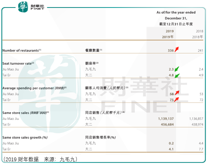This screenshot has height=165, width=207.
Task: Click the source caption 来源：九毛九
Action: [x=61, y=159]
